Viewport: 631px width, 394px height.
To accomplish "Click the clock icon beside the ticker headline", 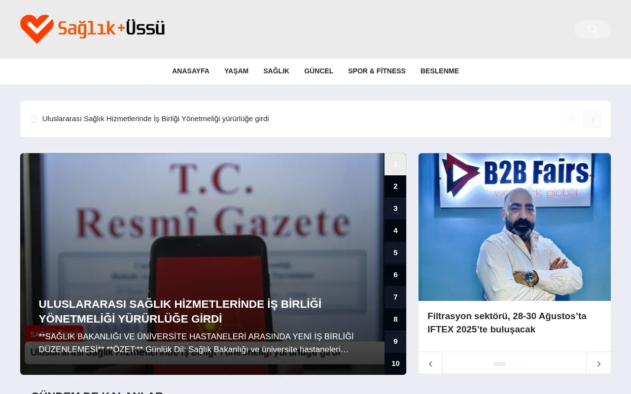I will click(x=34, y=119).
